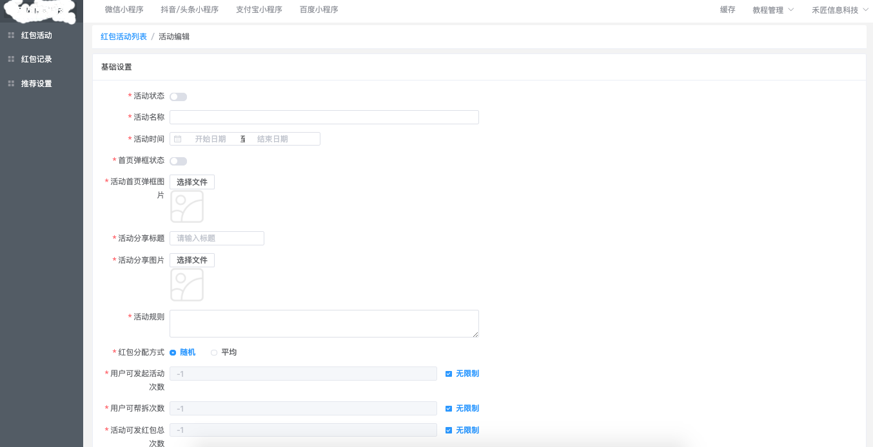Click the 开始日期 date field
Image resolution: width=873 pixels, height=447 pixels.
210,139
